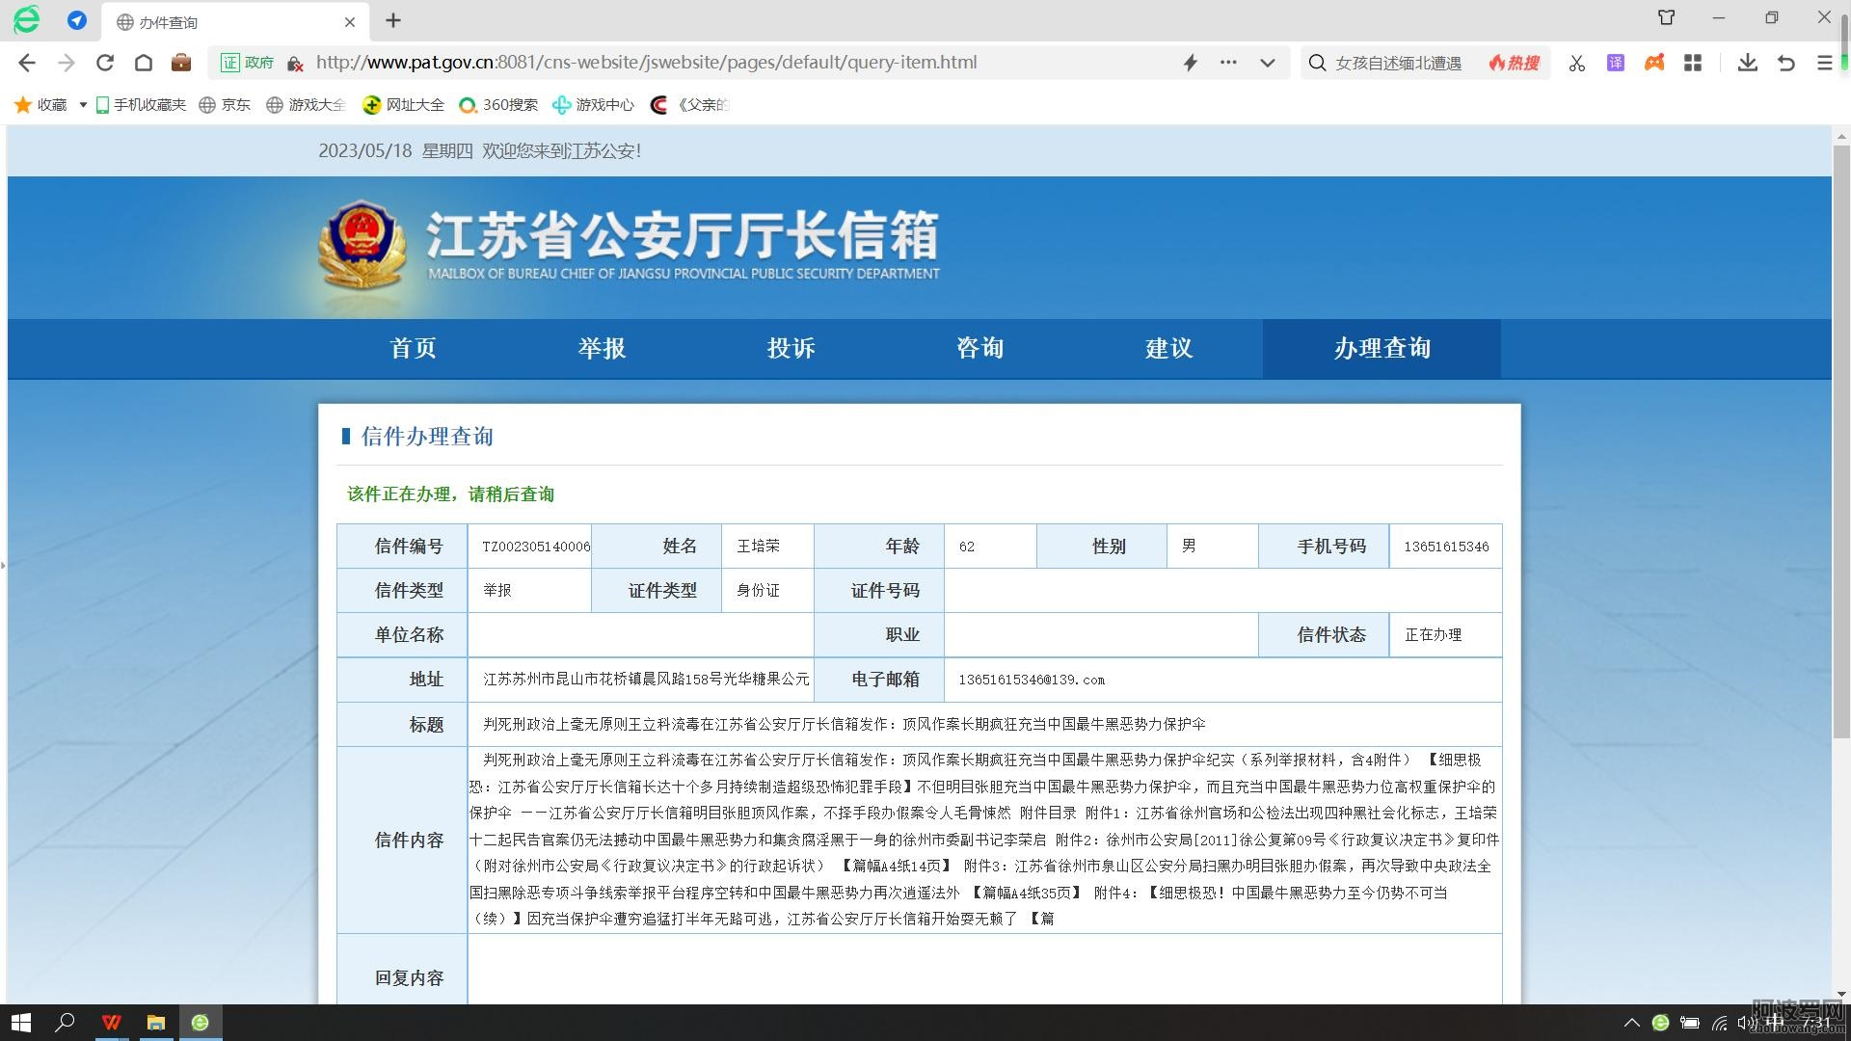Click the 正在办理 status value
Viewport: 1851px width, 1041px height.
click(1433, 635)
